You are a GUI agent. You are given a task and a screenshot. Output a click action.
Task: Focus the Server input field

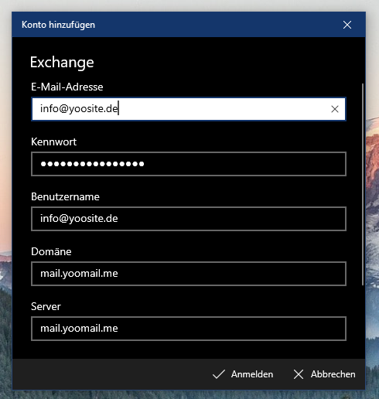click(x=189, y=329)
